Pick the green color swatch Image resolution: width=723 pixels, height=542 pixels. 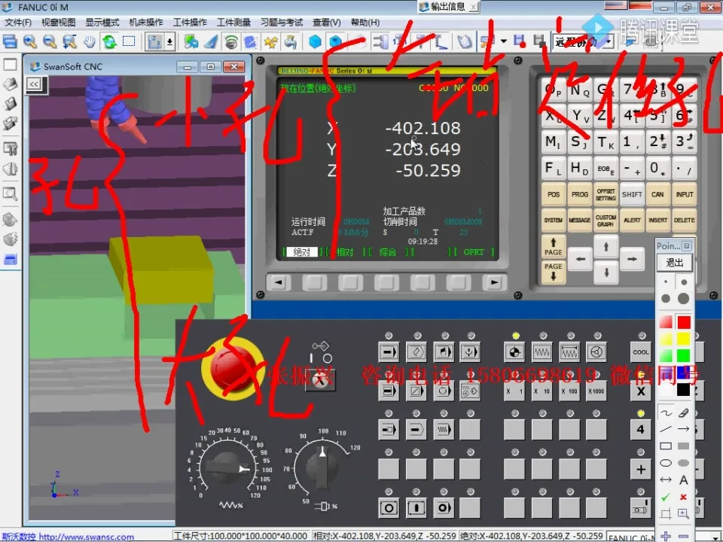(x=683, y=355)
